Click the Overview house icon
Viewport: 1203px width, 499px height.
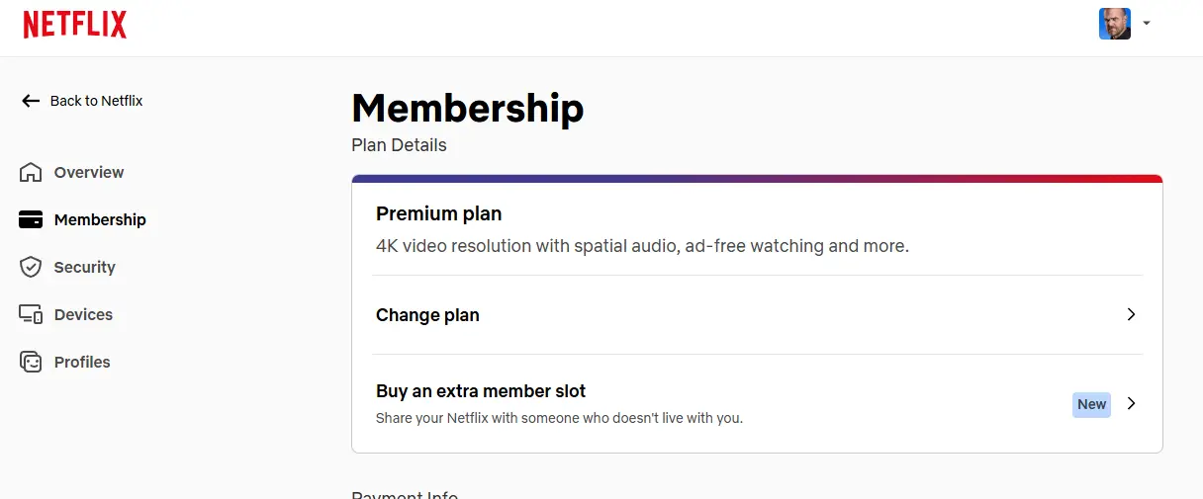[x=31, y=172]
